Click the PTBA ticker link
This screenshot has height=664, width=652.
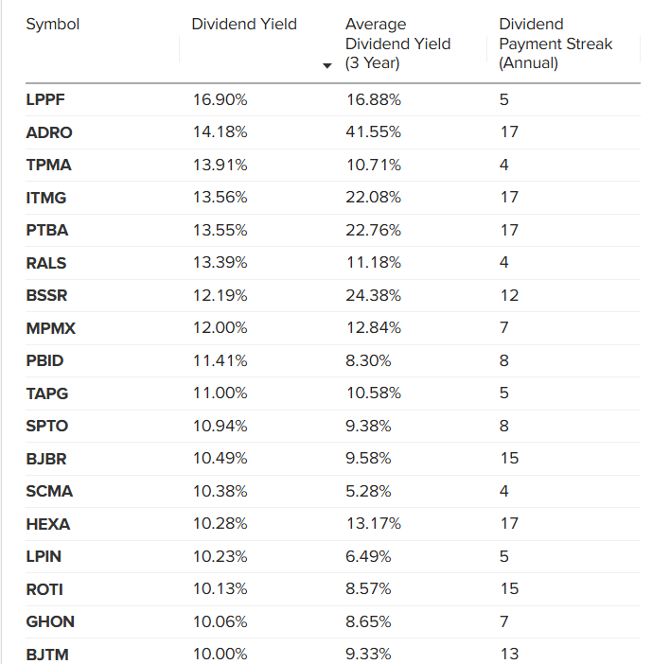[47, 230]
